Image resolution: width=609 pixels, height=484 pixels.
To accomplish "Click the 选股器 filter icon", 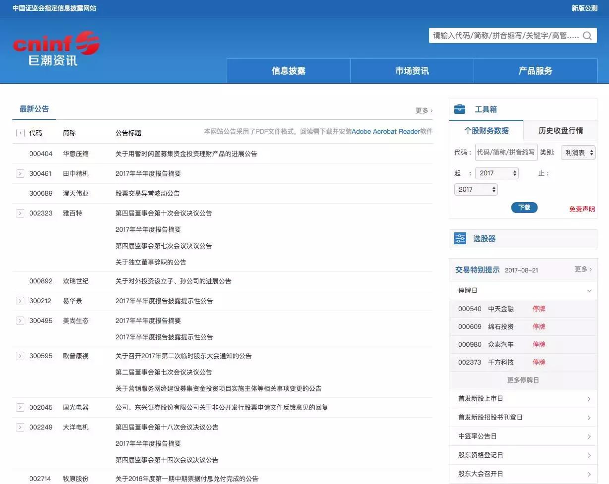I will click(x=460, y=238).
